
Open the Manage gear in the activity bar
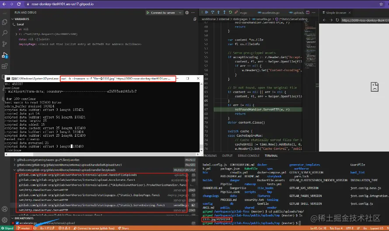point(4,220)
